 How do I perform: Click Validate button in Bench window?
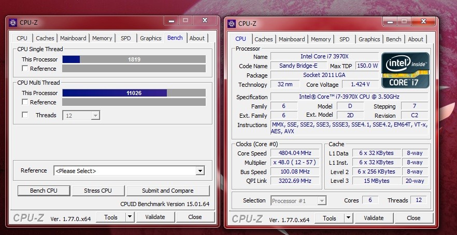(x=155, y=217)
